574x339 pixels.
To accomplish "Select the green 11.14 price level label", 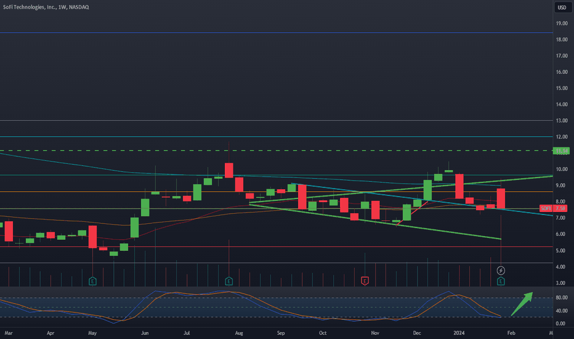I will point(561,150).
